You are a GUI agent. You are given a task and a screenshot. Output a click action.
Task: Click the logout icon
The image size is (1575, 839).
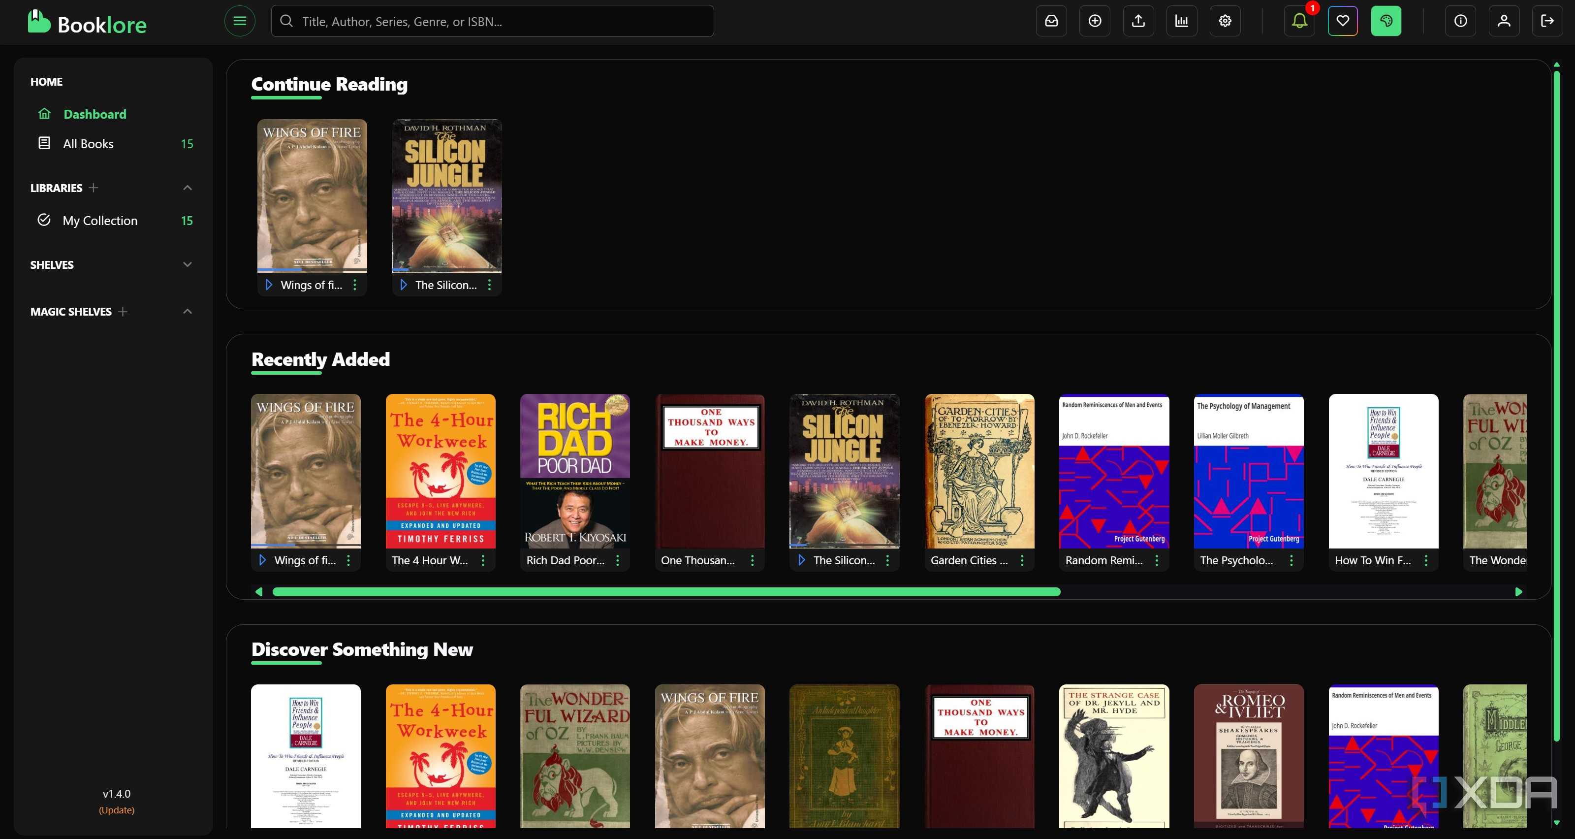(x=1547, y=21)
